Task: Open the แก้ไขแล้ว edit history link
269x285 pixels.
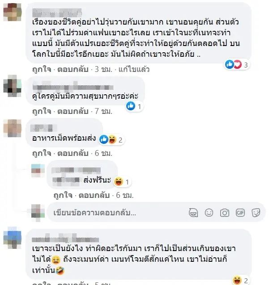Action: [x=134, y=69]
